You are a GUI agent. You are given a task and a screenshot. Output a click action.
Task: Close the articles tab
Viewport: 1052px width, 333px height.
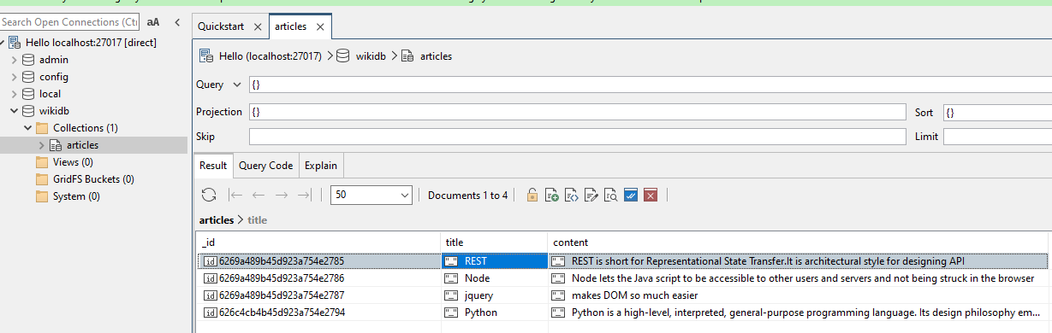point(320,26)
